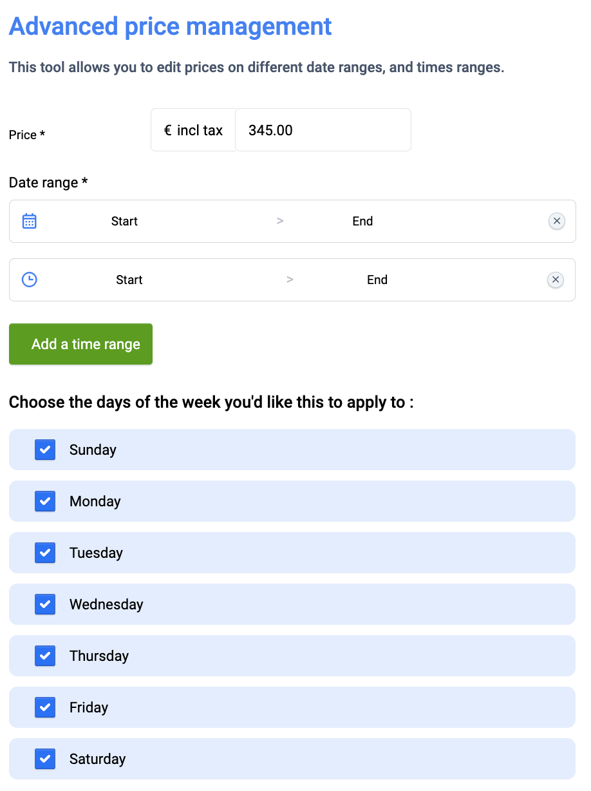Select the date range End field
The image size is (591, 791).
[x=362, y=222]
